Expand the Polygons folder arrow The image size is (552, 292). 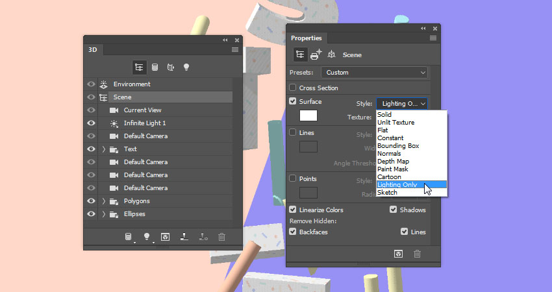point(104,201)
